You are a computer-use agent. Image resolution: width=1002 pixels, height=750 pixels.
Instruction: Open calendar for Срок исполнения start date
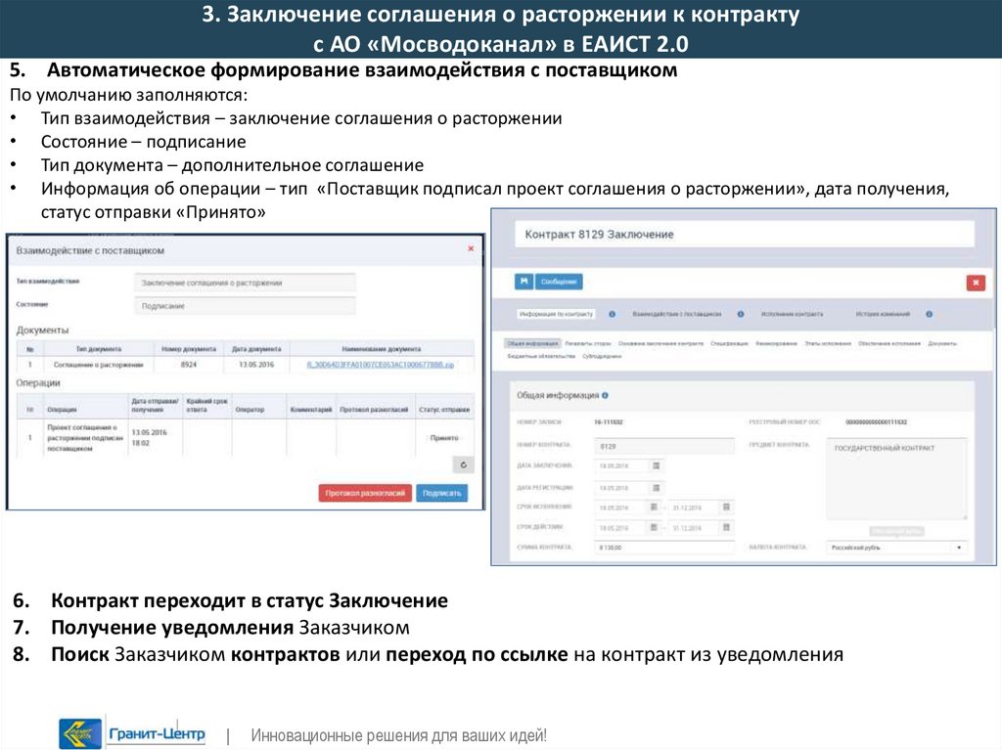pos(653,507)
